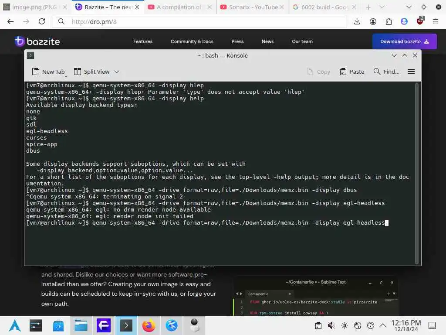Image resolution: width=446 pixels, height=335 pixels.
Task: Open Community & Docs nav item
Action: (192, 41)
